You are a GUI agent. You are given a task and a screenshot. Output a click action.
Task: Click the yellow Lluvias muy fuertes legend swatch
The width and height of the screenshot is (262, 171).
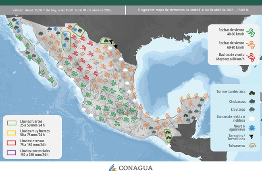[12, 133]
